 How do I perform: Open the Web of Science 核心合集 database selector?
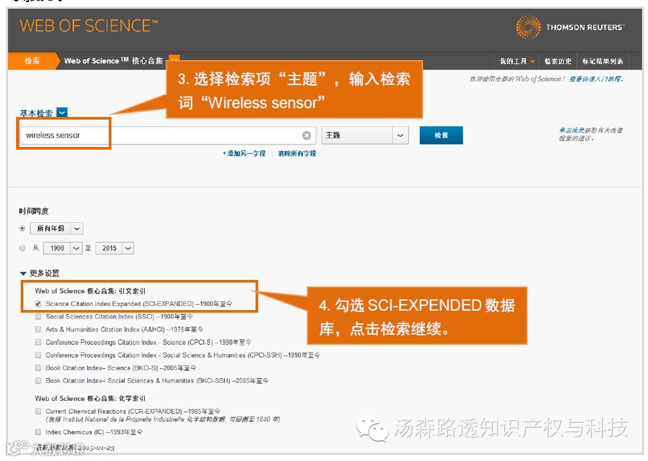(x=174, y=58)
